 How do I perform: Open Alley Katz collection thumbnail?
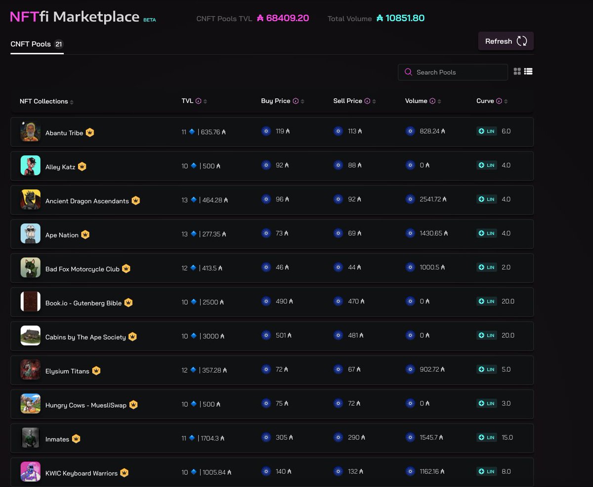coord(31,166)
